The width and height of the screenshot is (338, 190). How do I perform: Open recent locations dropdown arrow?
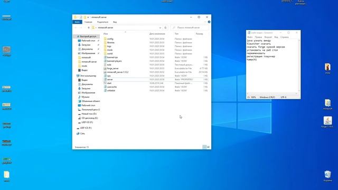pos(85,27)
